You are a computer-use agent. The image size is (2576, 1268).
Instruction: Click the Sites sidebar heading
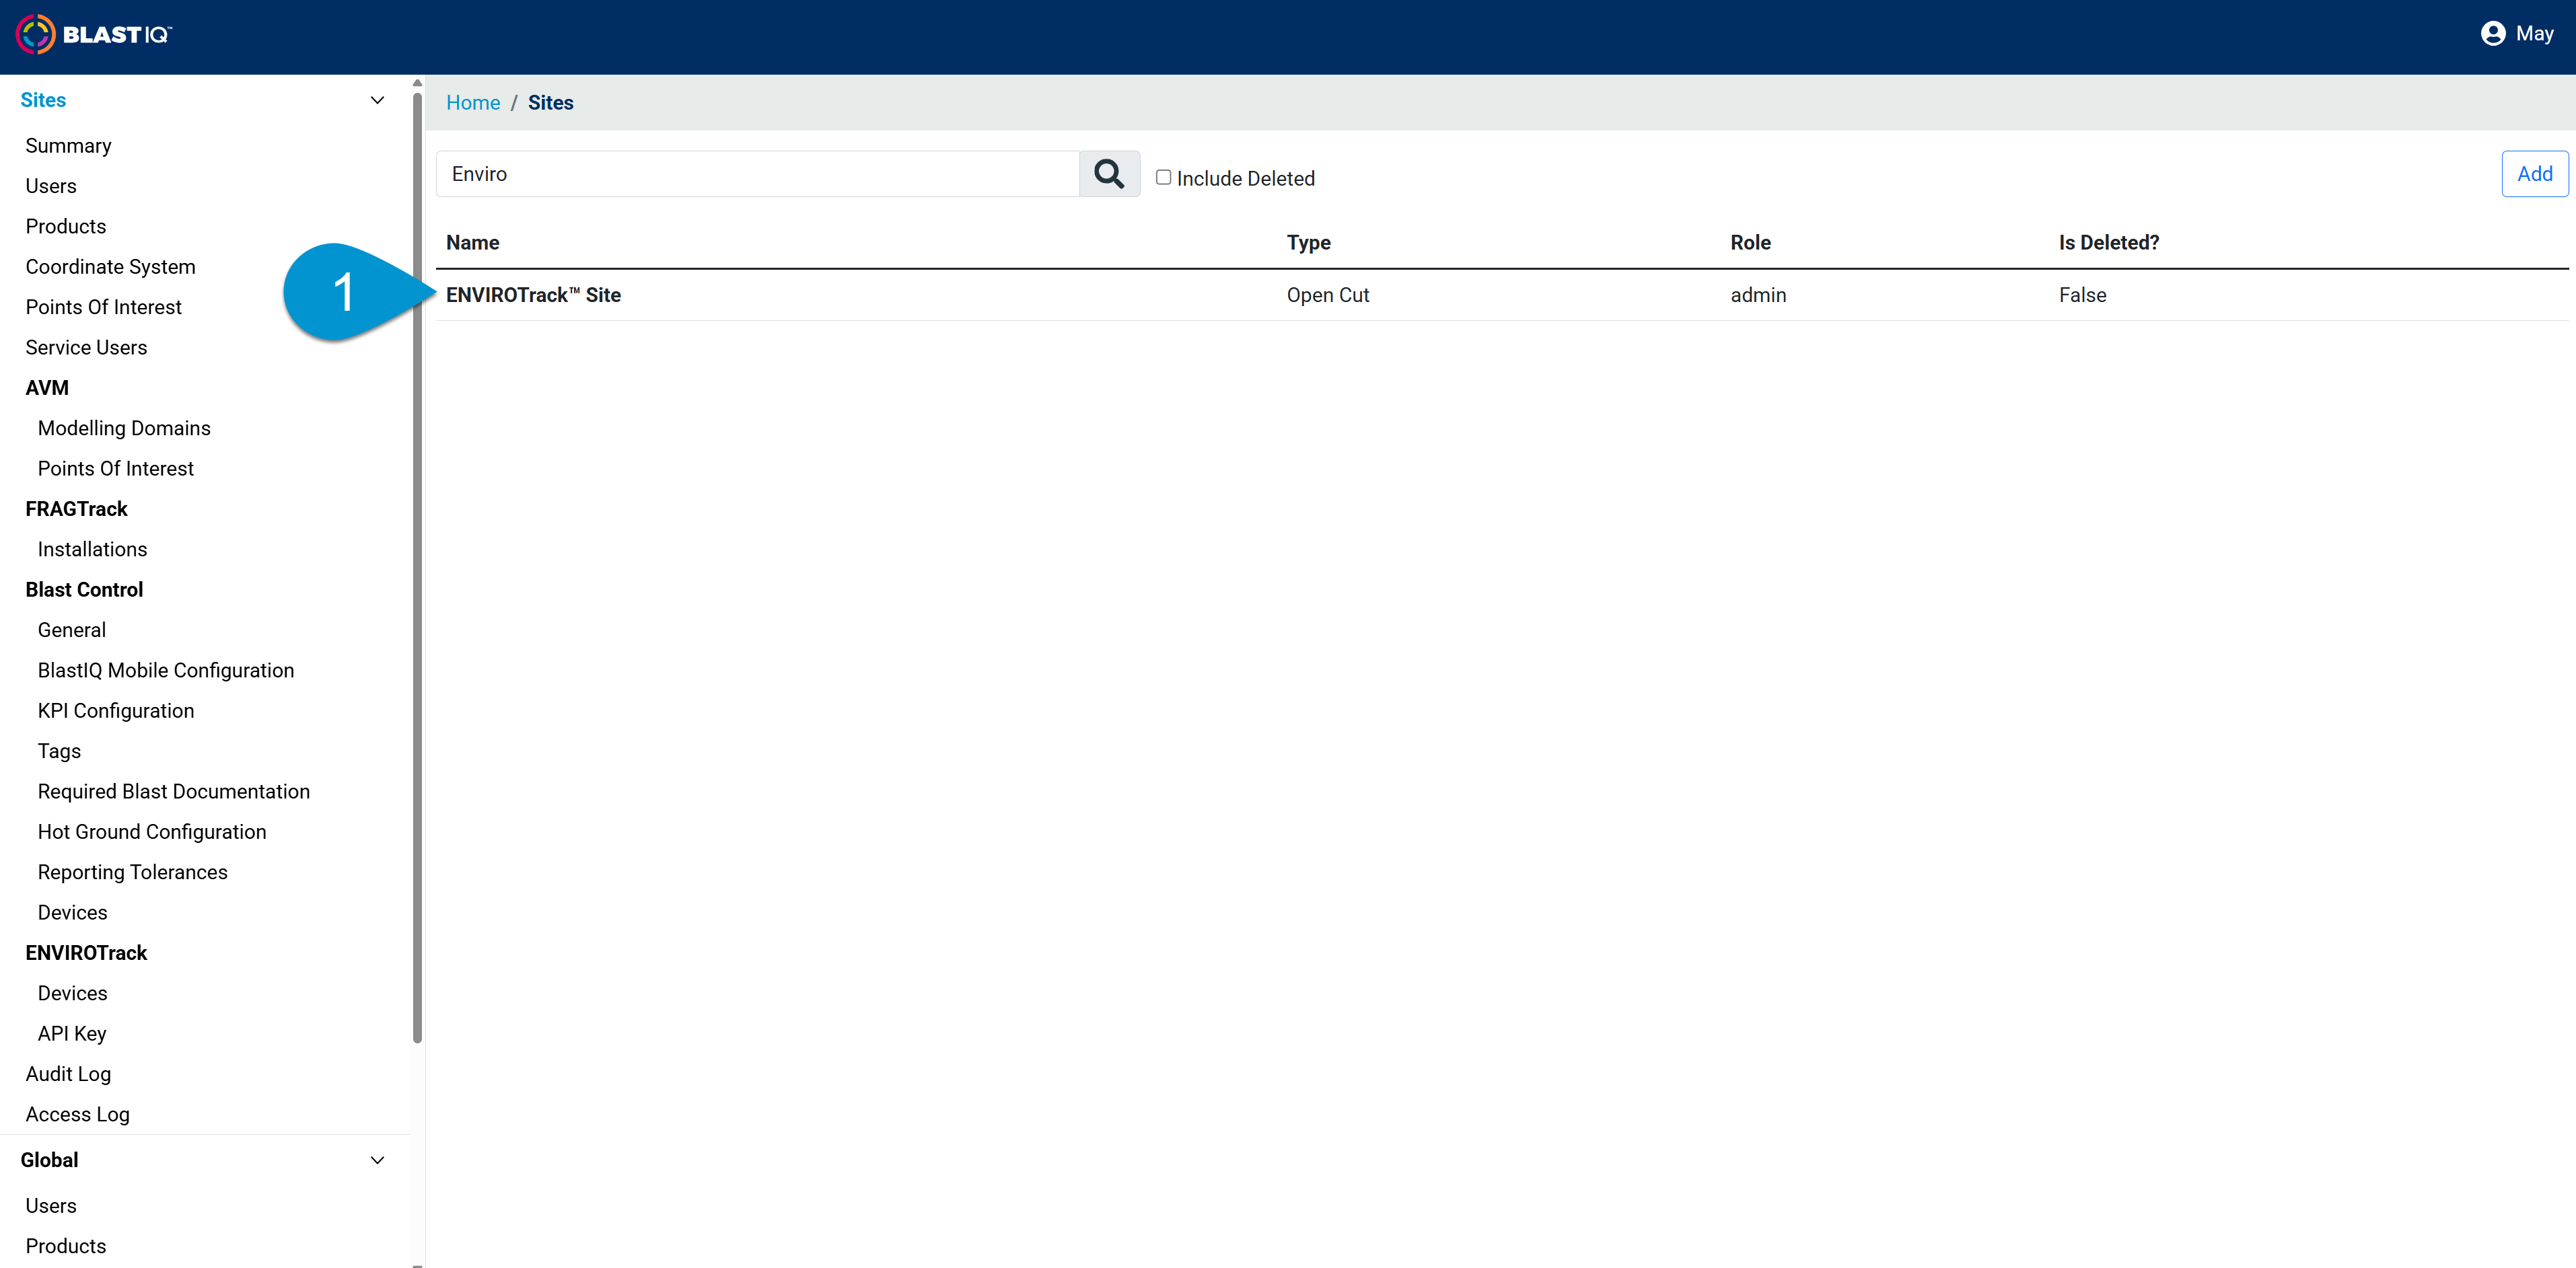point(43,100)
